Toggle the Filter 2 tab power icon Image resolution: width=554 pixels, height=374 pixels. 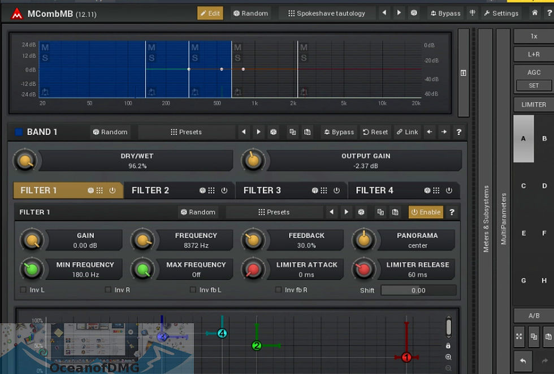[x=224, y=190]
